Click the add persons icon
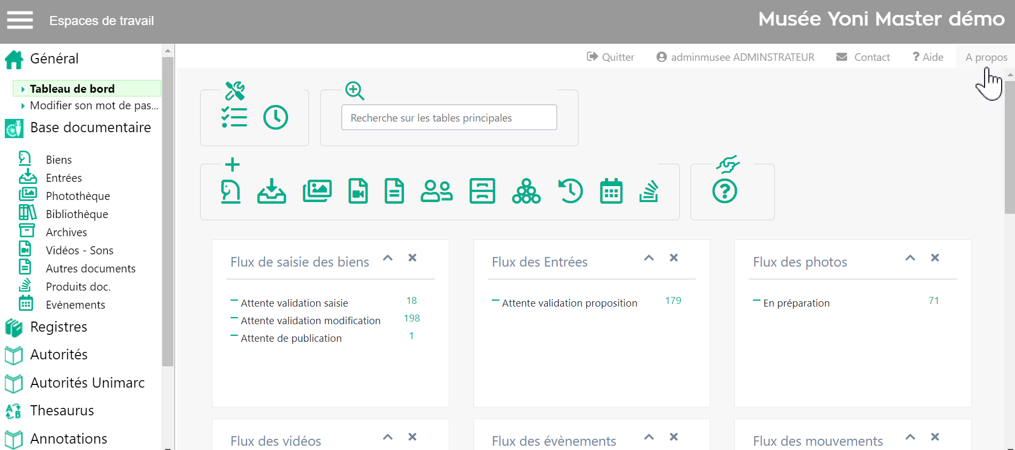The width and height of the screenshot is (1015, 450). [437, 191]
